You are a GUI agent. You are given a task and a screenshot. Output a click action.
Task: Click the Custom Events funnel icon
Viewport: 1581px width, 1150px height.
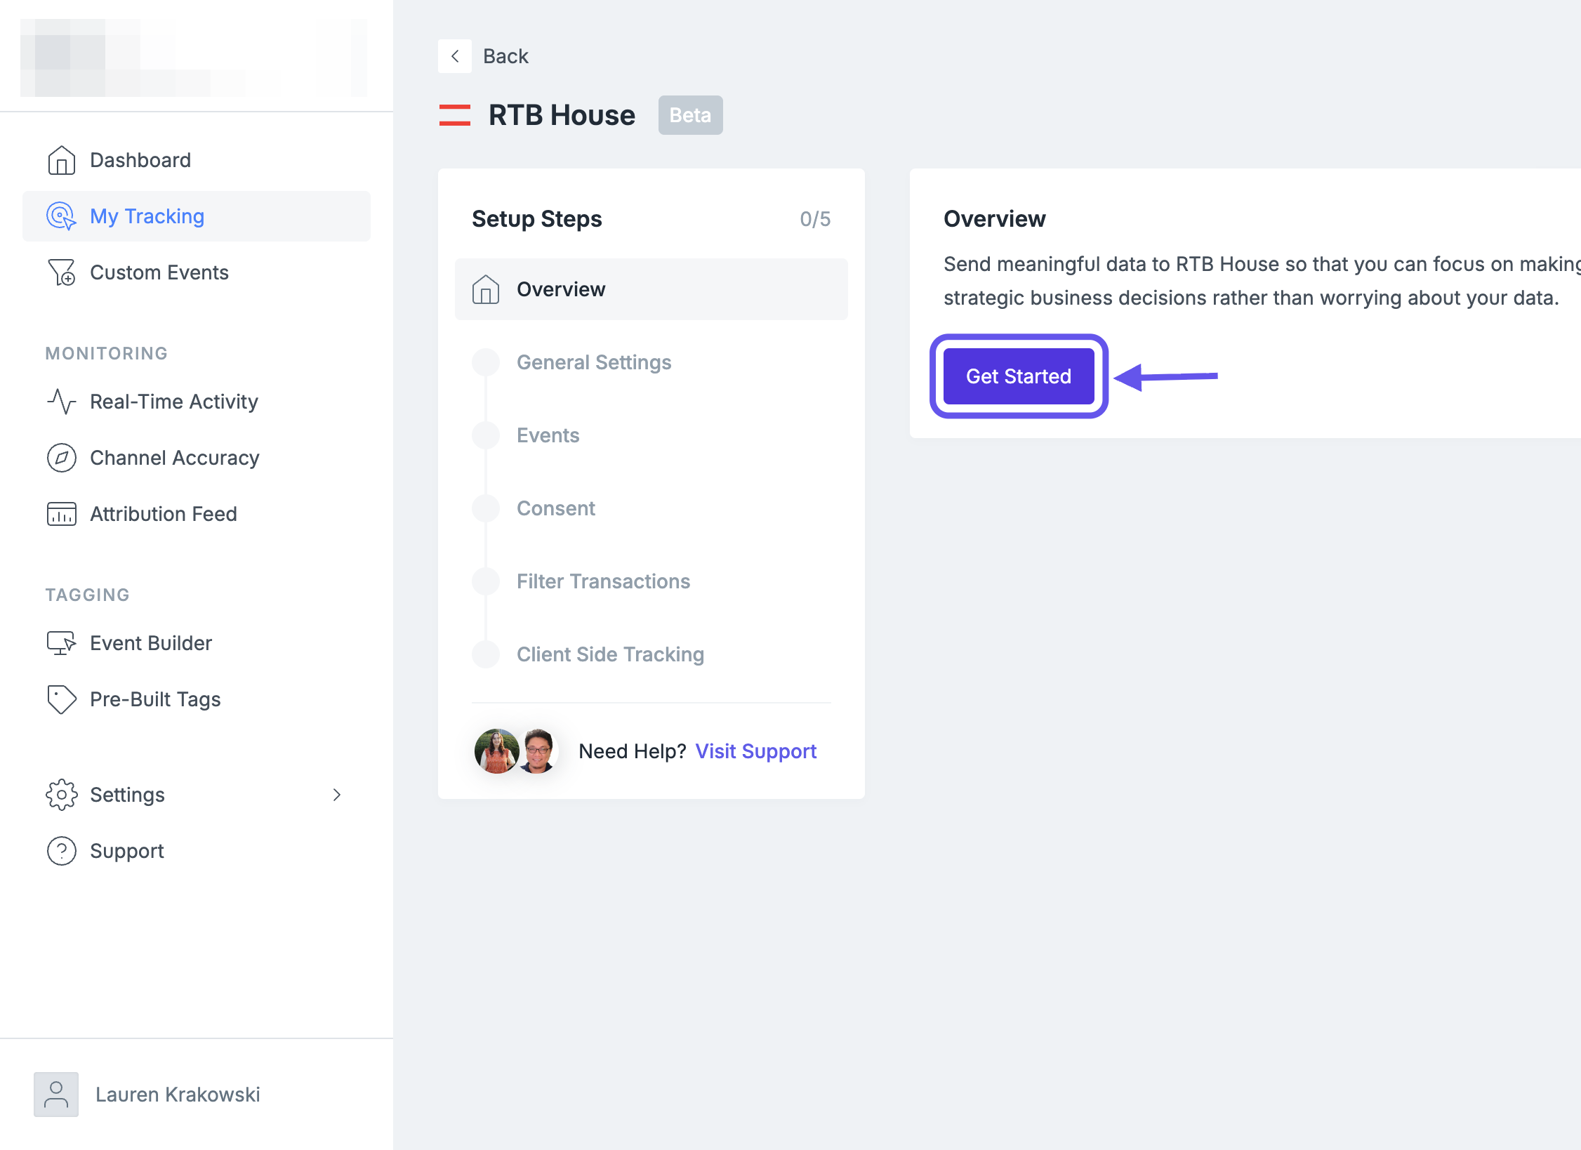62,272
